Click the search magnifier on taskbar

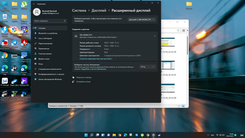[92, 135]
